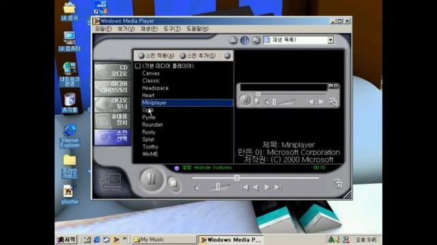The height and width of the screenshot is (245, 437).
Task: Mute audio with the speaker icon
Action: [x=197, y=188]
